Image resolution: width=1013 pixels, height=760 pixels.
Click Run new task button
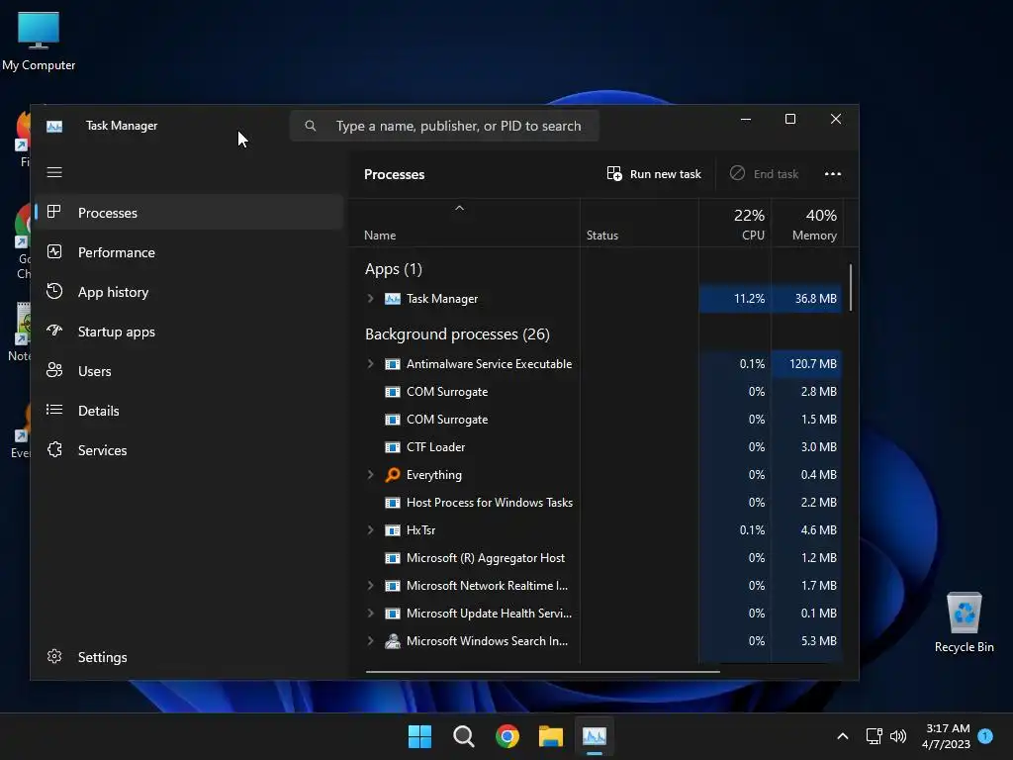pyautogui.click(x=654, y=174)
